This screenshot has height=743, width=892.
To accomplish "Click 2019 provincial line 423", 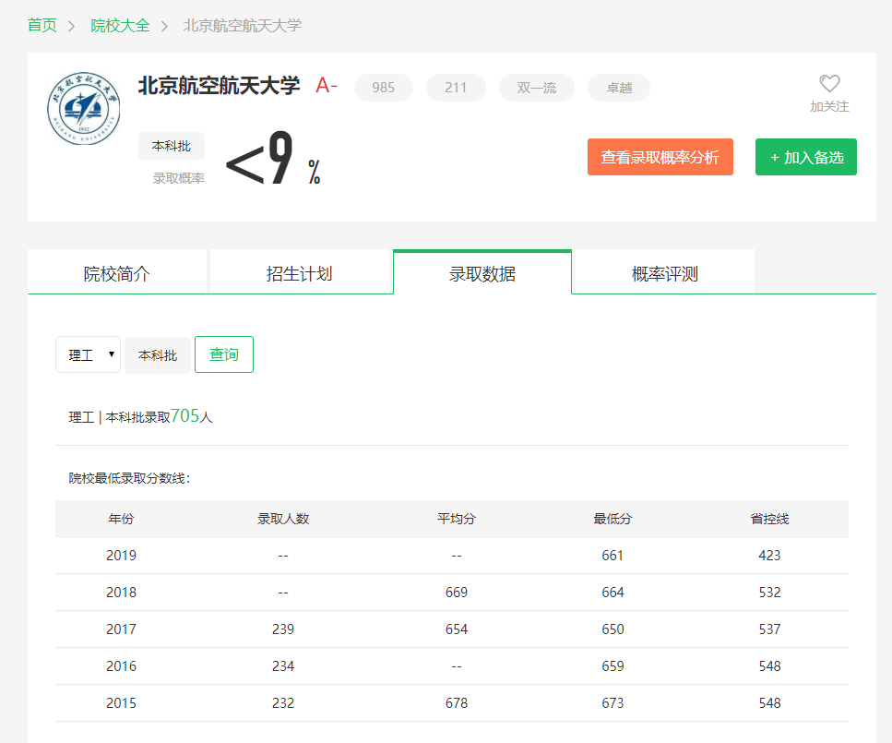I will pos(769,555).
